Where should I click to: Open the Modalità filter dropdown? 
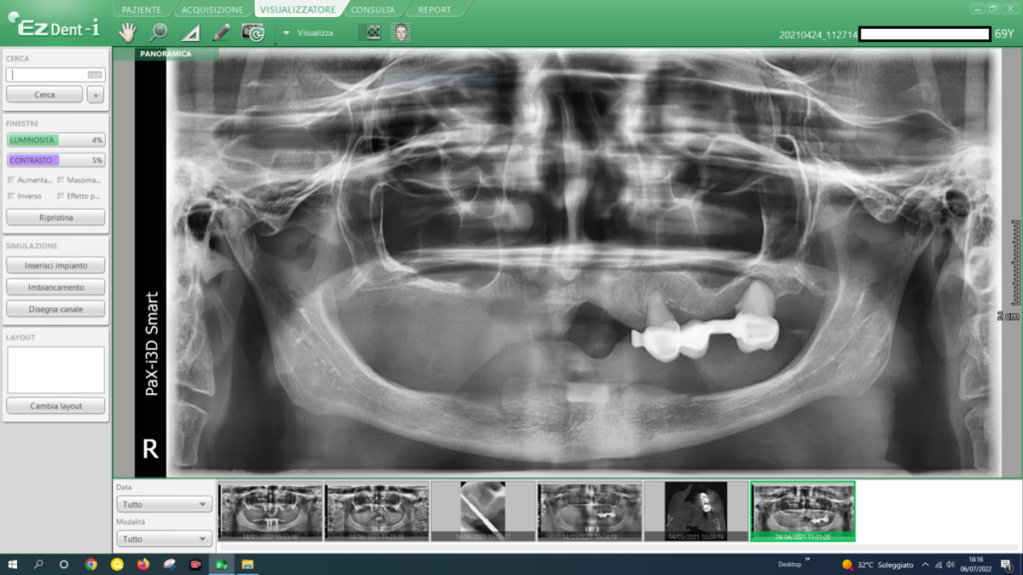163,538
